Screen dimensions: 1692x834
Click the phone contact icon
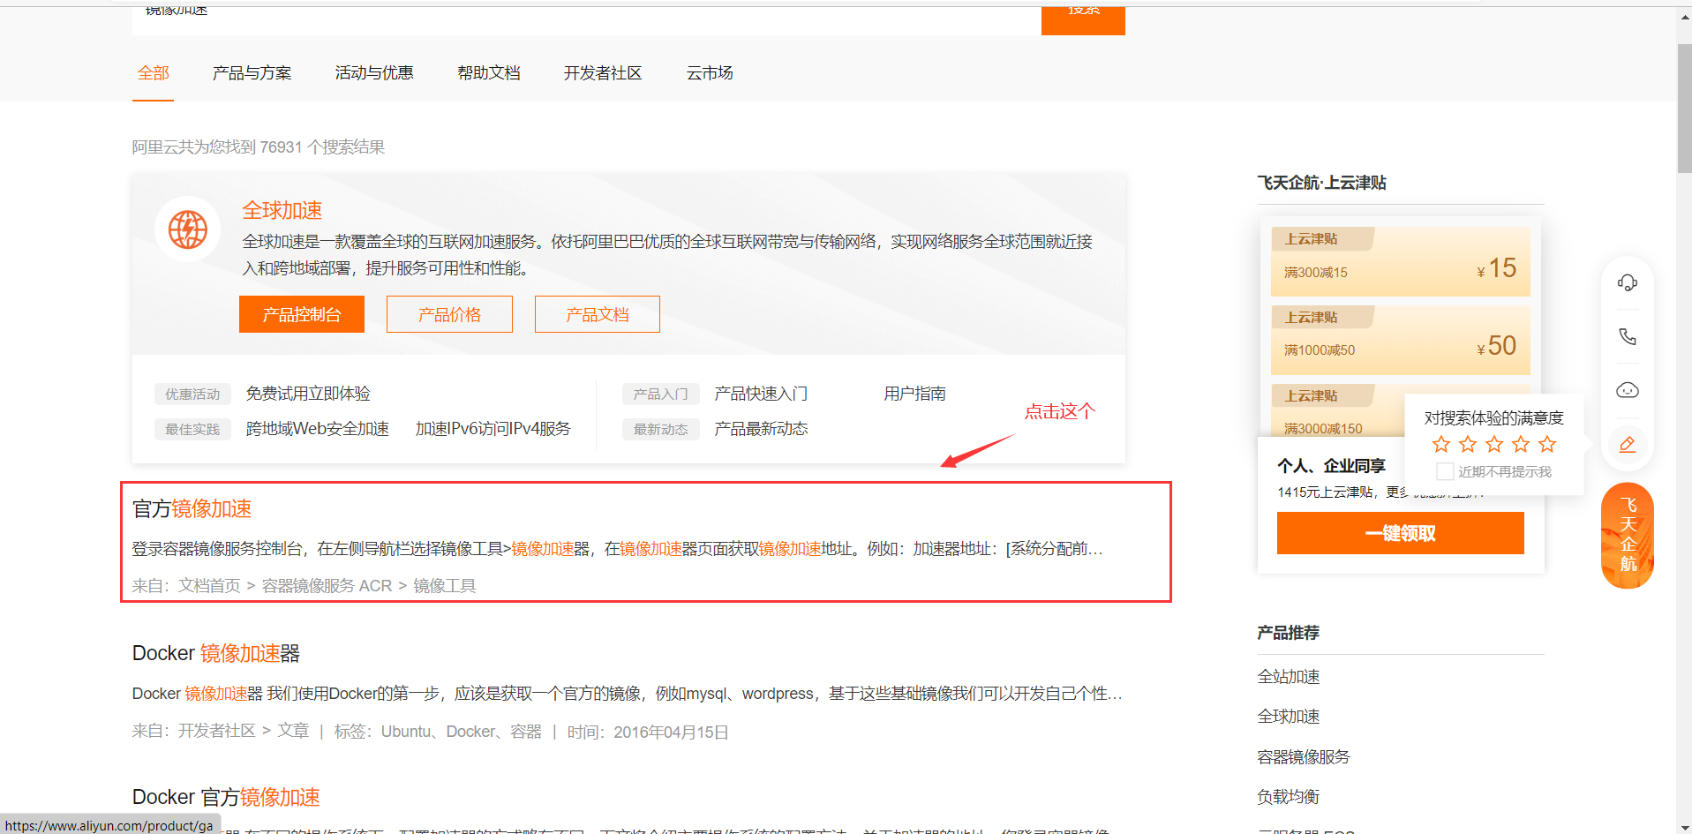[1627, 336]
